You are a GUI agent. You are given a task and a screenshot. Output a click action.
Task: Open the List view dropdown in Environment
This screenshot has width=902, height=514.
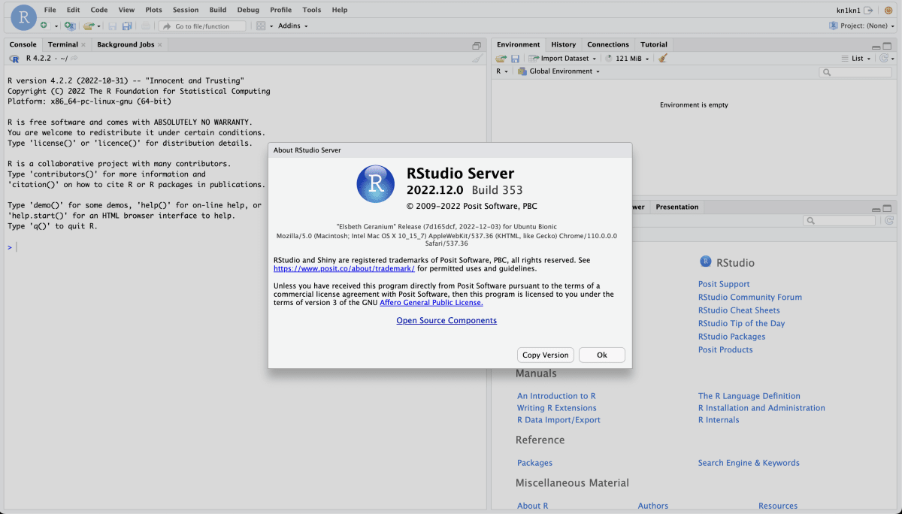coord(856,59)
